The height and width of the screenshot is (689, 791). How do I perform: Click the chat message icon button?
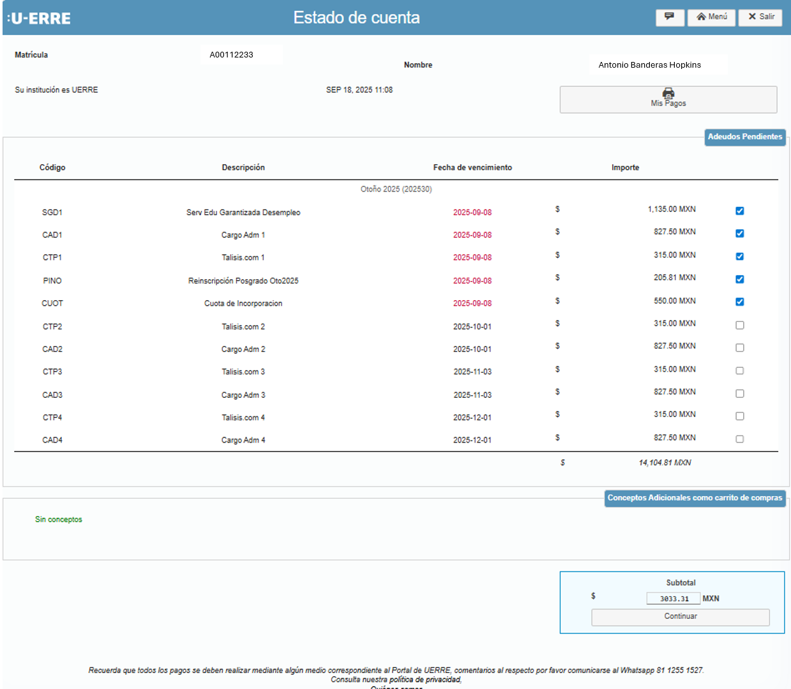click(x=670, y=17)
